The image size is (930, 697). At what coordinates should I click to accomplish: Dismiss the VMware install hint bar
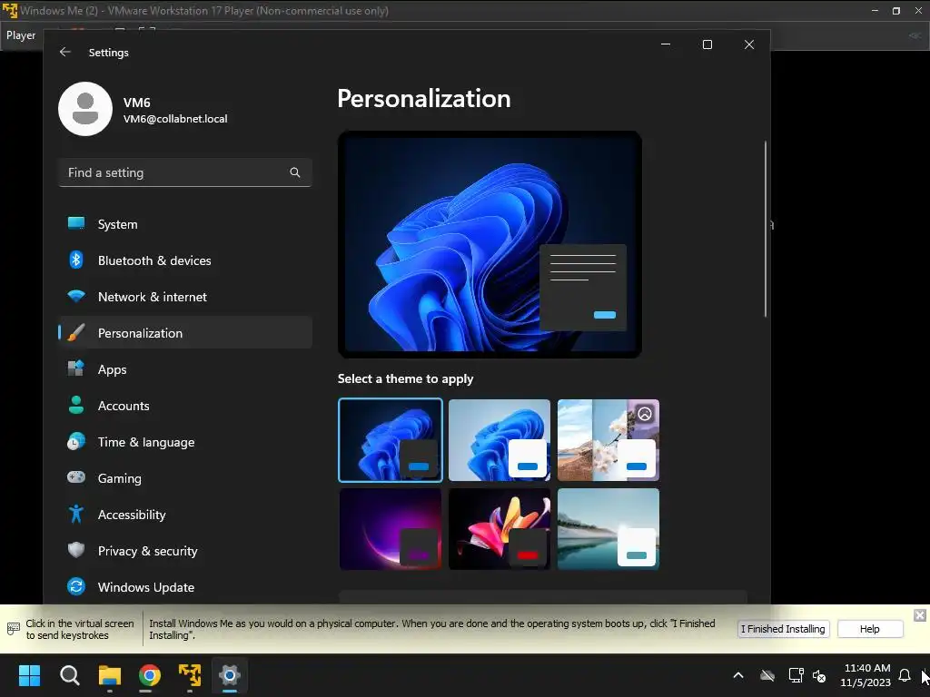point(919,615)
